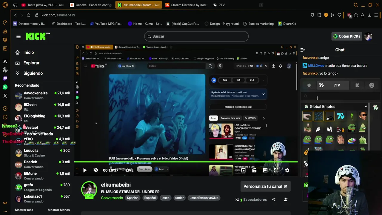The image size is (382, 215).
Task: Unmute the stream player
Action: click(x=95, y=170)
